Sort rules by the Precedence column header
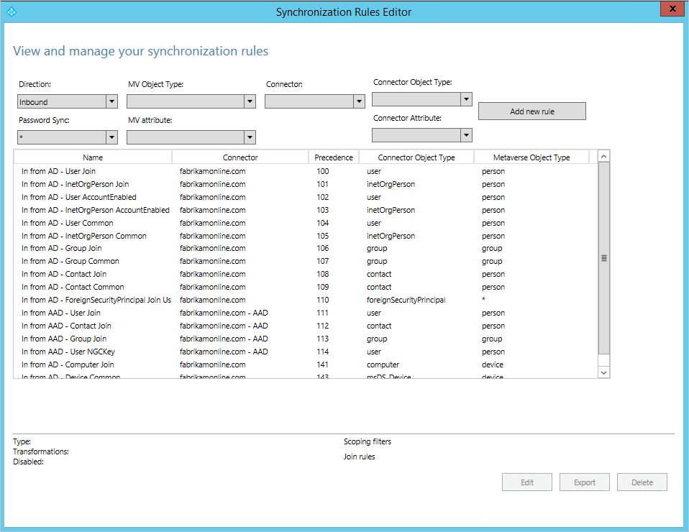Screen dimensions: 689x532 333,156
